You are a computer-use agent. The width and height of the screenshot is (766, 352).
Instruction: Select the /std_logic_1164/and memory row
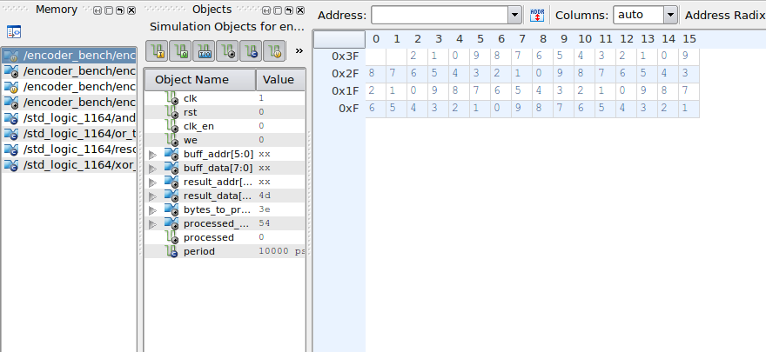point(69,118)
